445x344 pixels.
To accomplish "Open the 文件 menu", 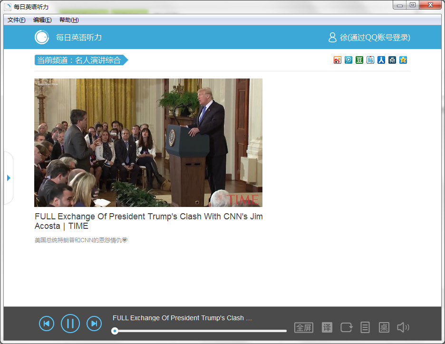I will point(17,20).
